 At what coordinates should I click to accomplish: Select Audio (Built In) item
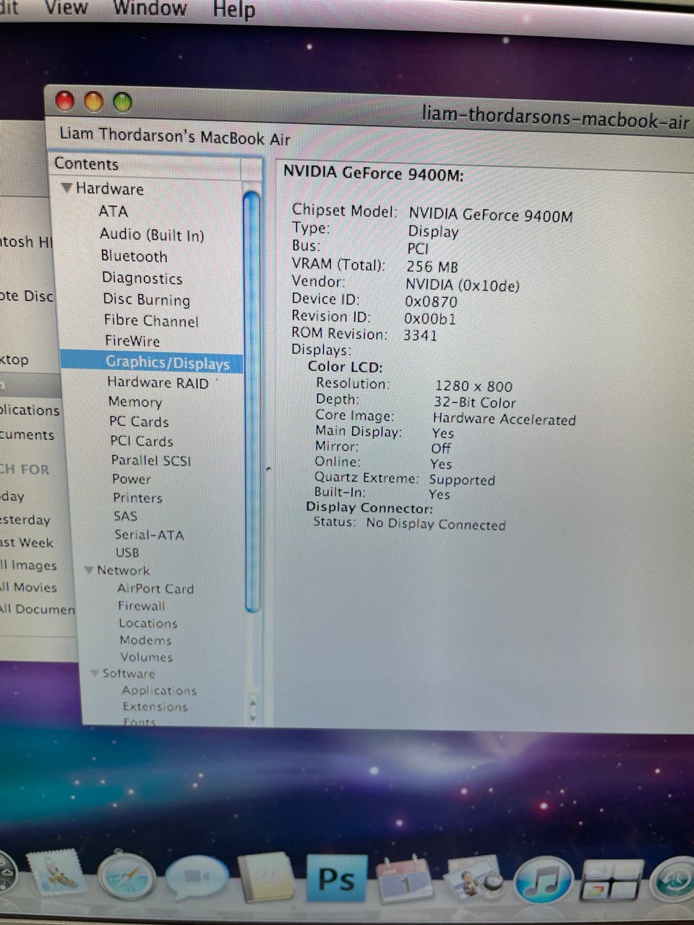tap(152, 234)
